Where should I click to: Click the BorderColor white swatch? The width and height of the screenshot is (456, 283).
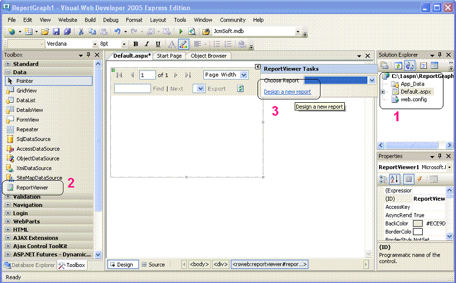click(x=418, y=231)
